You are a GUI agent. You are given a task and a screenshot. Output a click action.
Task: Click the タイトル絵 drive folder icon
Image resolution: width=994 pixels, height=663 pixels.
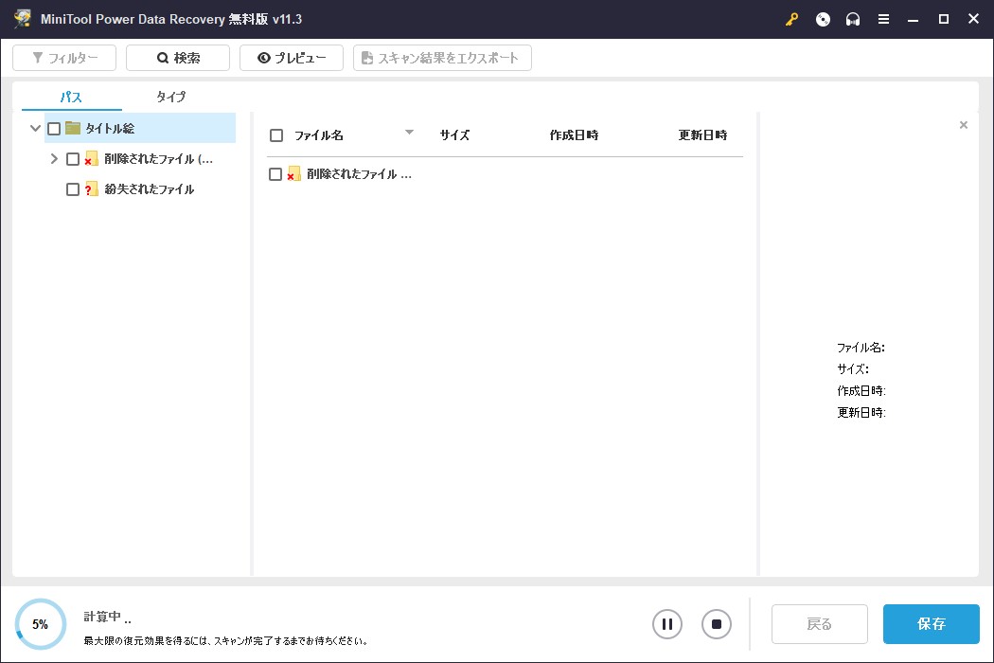pyautogui.click(x=73, y=129)
